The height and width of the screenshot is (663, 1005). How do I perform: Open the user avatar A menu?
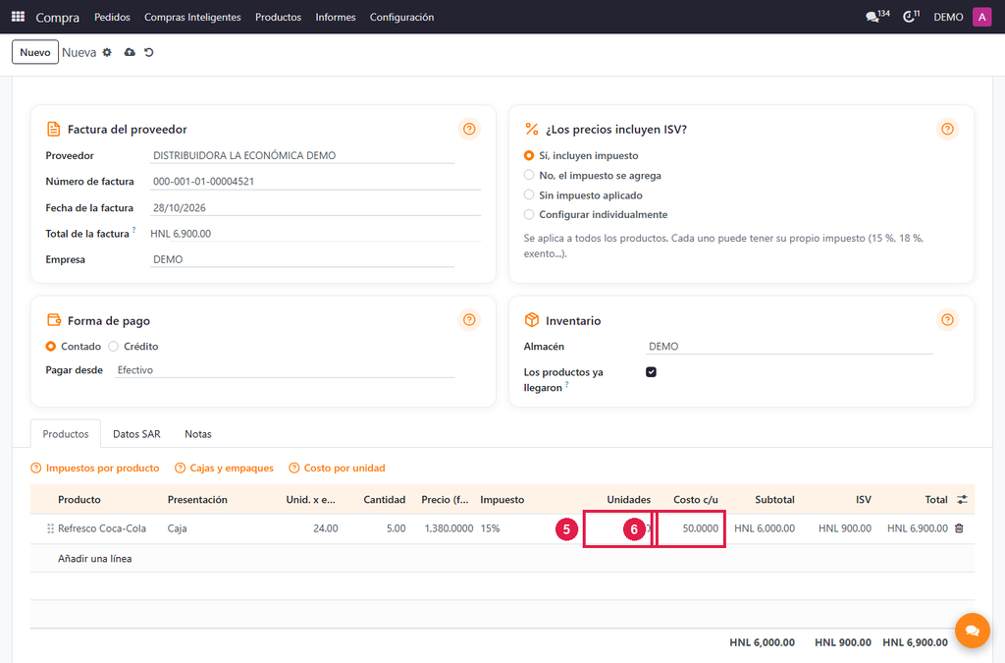click(x=981, y=18)
